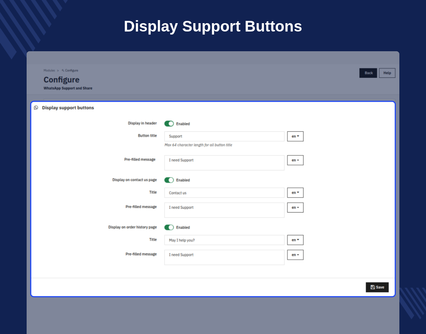Screen dimensions: 426x334
Task: Go to the Modules breadcrumb
Action: [49, 71]
